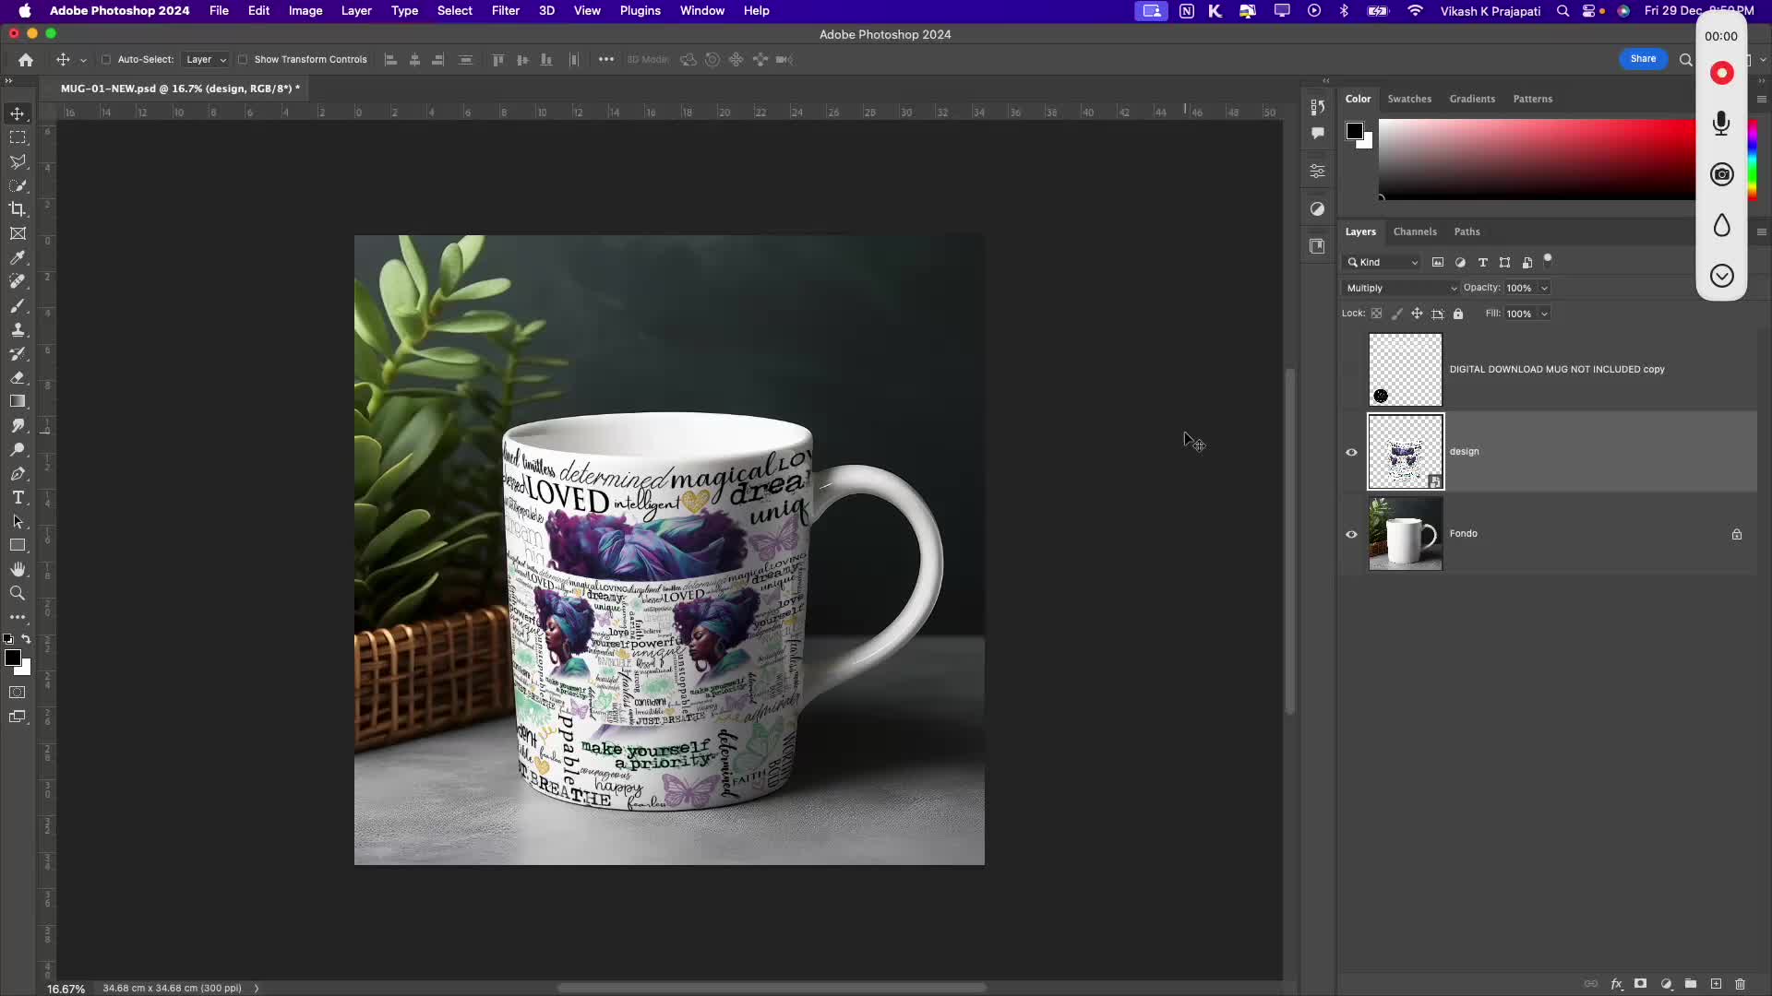
Task: Open the Filter menu
Action: click(x=505, y=11)
